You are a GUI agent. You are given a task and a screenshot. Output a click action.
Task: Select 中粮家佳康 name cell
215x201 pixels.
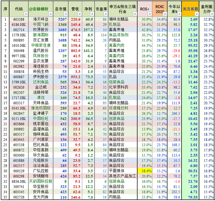[x=41, y=46]
